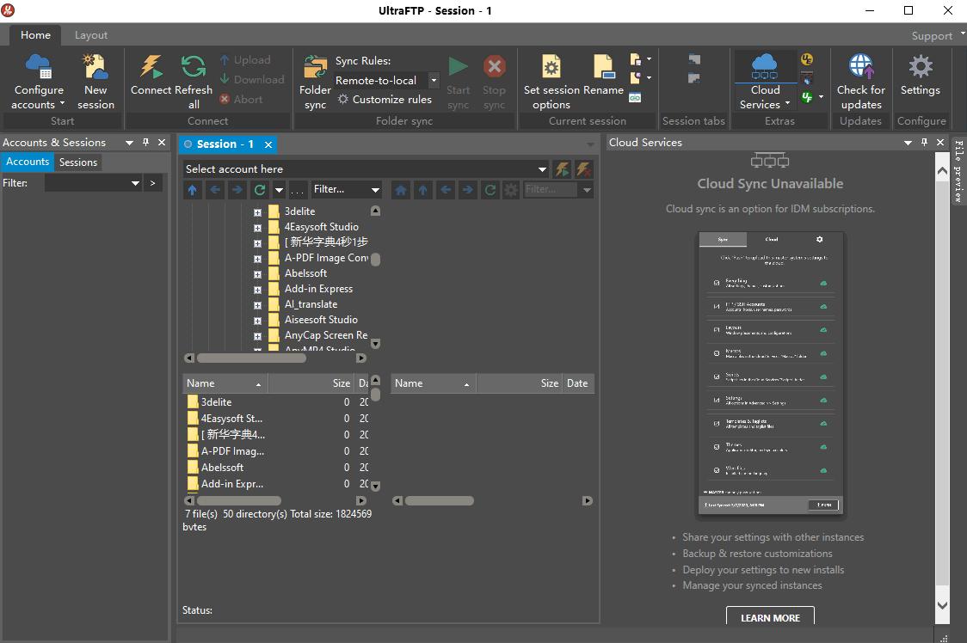The image size is (967, 643).
Task: Pin the Accounts & Sessions panel
Action: pos(145,143)
